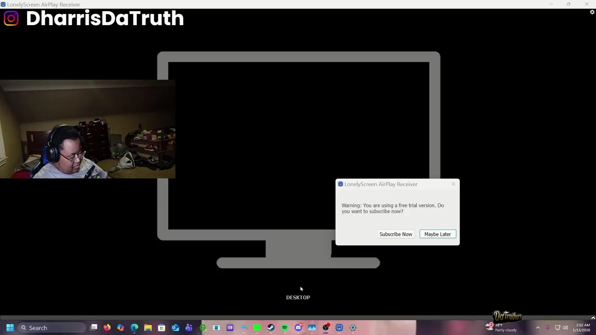Image resolution: width=596 pixels, height=335 pixels.
Task: Open Steam from the taskbar
Action: [271, 328]
